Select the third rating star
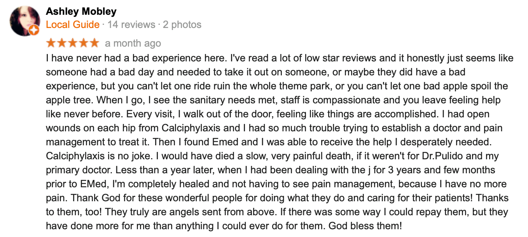The height and width of the screenshot is (237, 528). tap(73, 43)
